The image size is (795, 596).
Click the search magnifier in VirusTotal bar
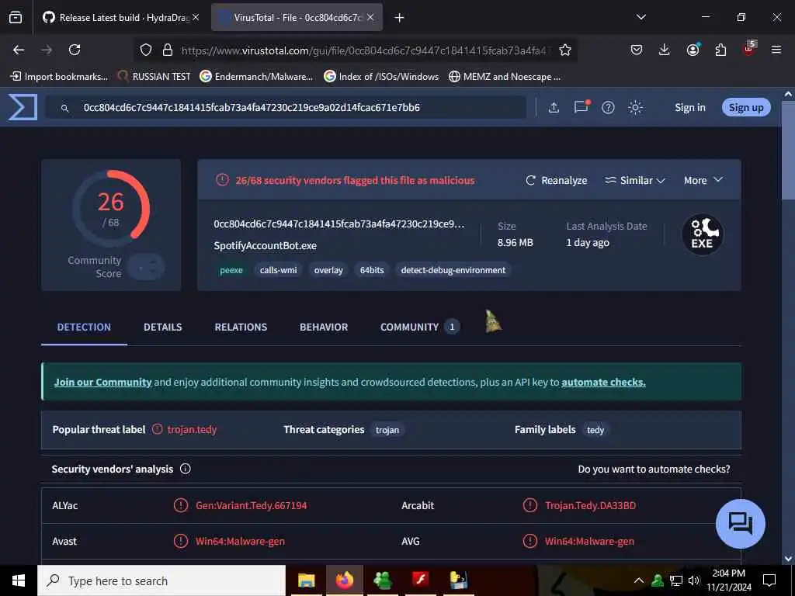pyautogui.click(x=64, y=108)
